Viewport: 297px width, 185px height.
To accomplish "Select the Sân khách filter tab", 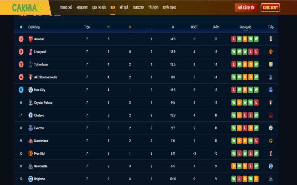I will [x=55, y=15].
